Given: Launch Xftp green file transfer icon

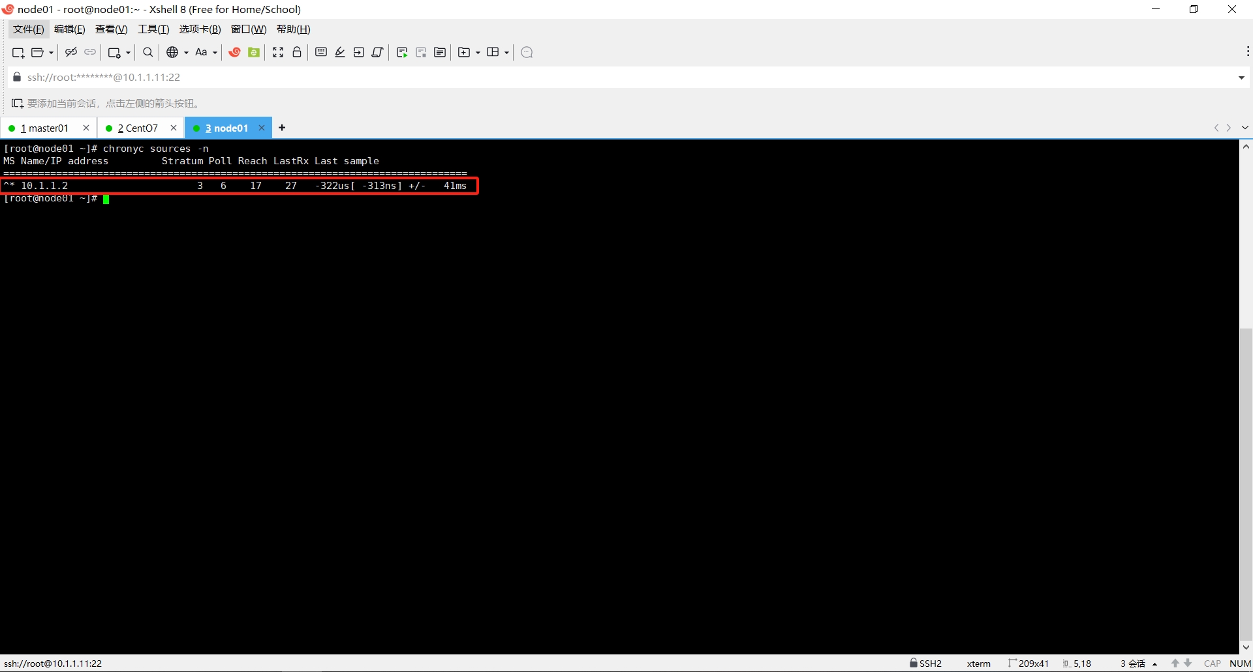Looking at the screenshot, I should [x=254, y=52].
